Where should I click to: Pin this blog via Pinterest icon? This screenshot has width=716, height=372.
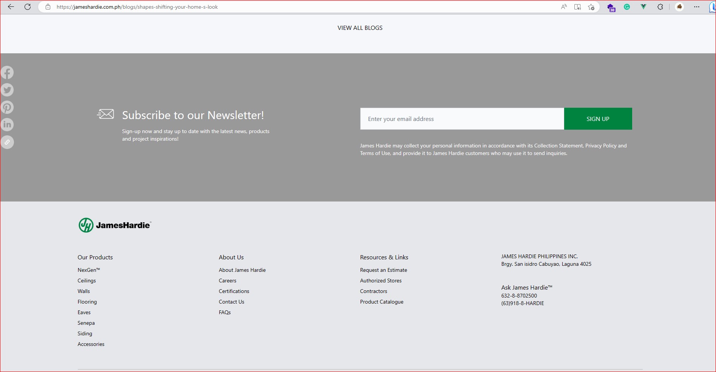[x=7, y=107]
